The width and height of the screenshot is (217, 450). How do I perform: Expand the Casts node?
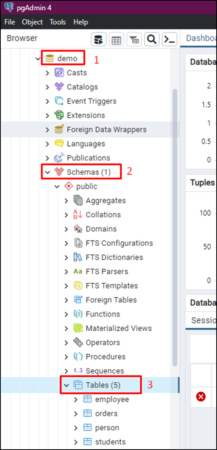[x=47, y=73]
